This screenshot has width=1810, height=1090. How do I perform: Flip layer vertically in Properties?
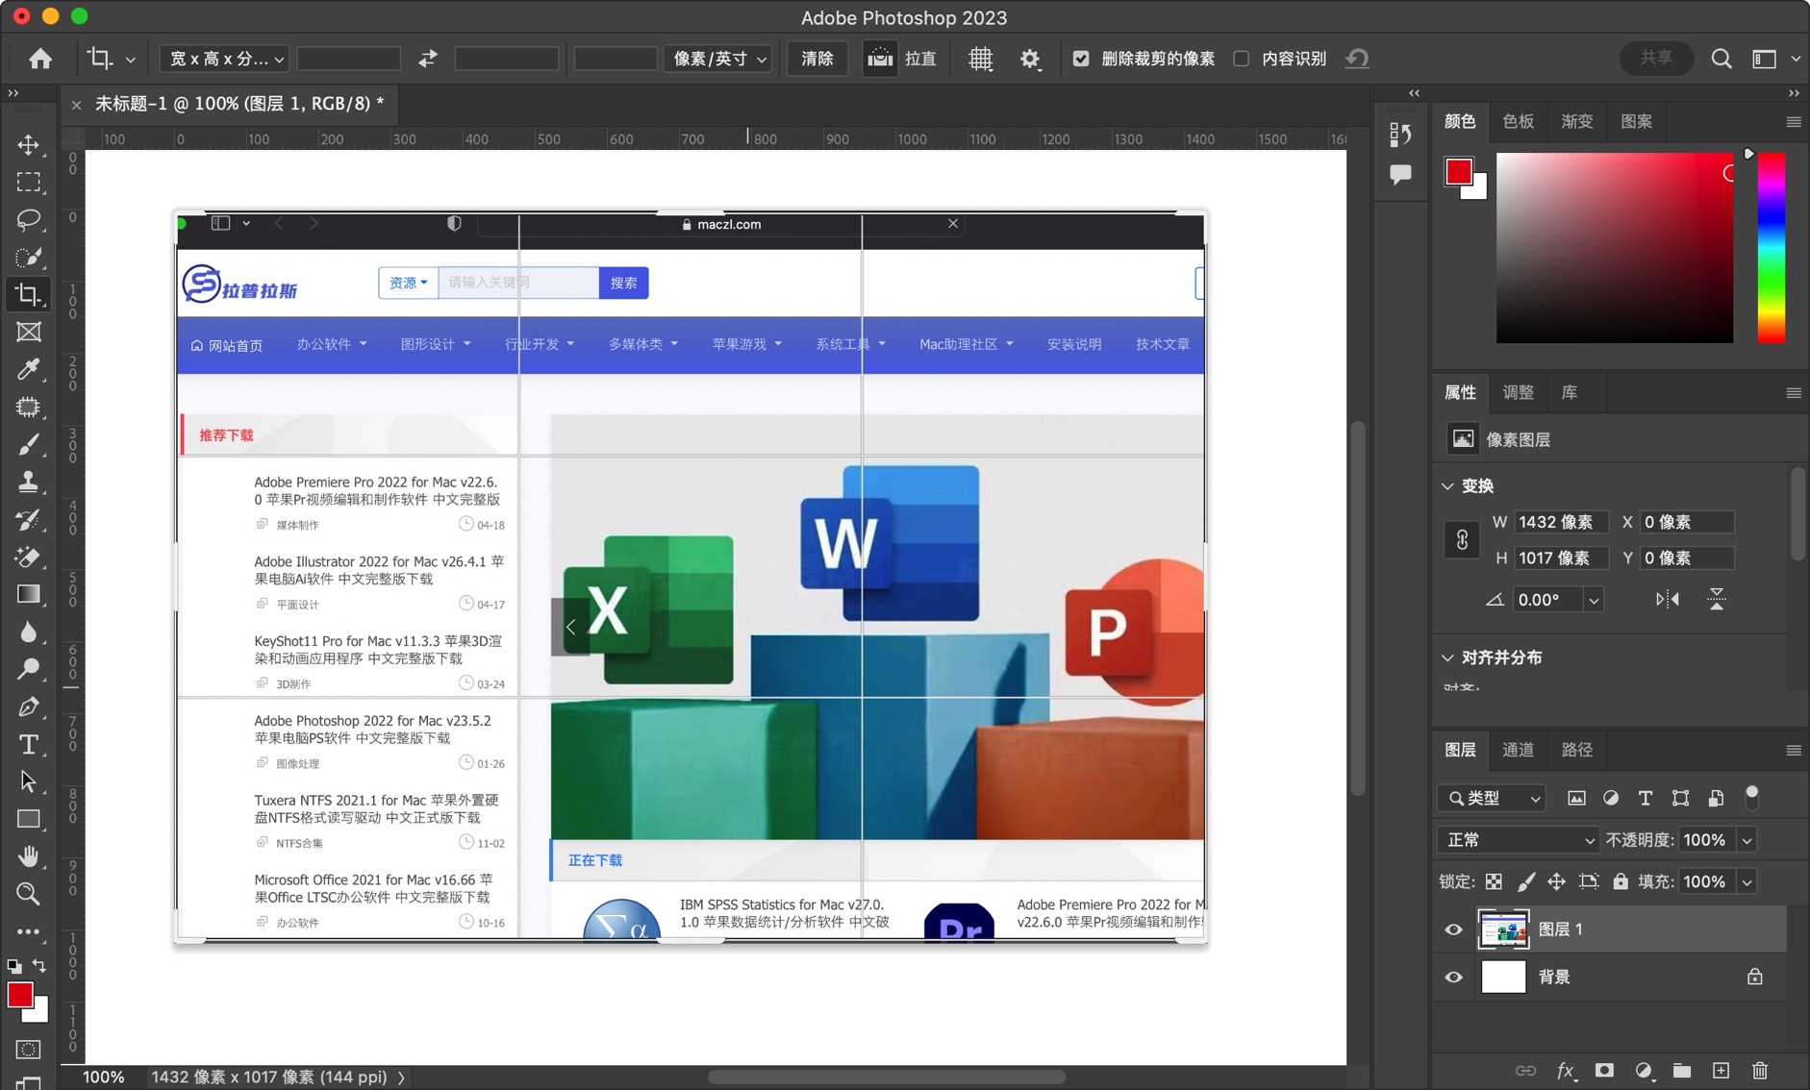click(x=1717, y=600)
